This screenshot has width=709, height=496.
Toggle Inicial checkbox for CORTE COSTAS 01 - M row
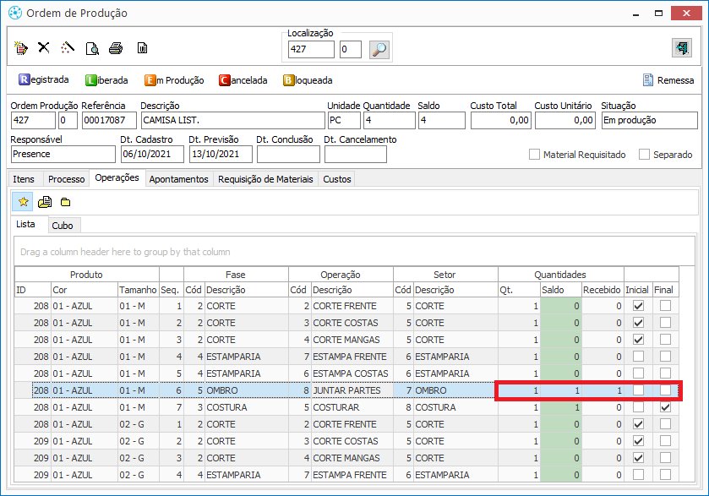click(638, 323)
